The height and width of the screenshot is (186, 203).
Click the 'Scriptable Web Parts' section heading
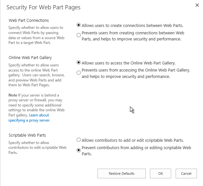point(27,135)
